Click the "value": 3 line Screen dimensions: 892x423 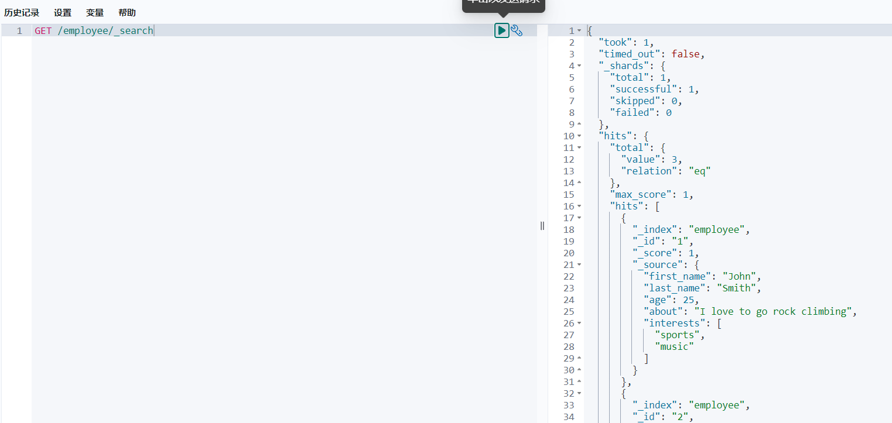[652, 159]
